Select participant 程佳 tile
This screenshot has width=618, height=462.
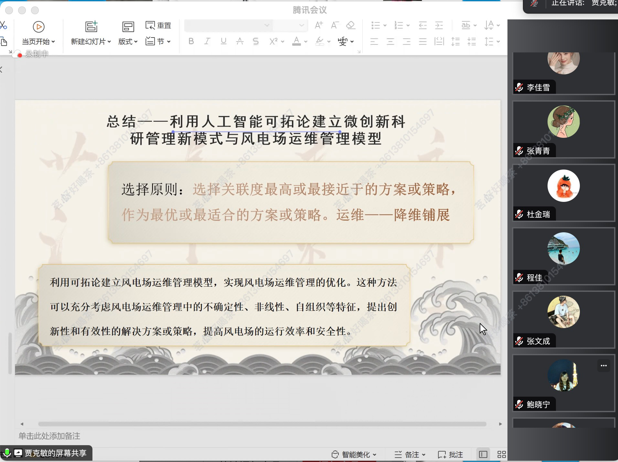tap(564, 256)
